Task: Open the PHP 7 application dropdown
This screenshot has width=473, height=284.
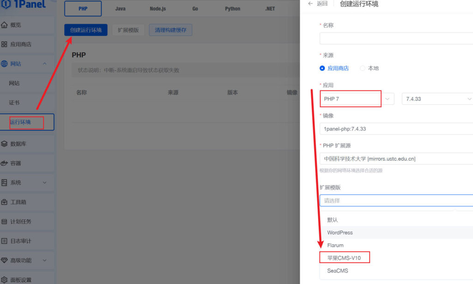Action: click(x=357, y=99)
